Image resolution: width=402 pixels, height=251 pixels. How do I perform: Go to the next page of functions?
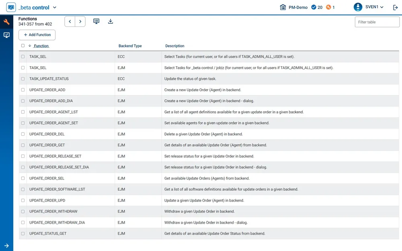point(80,21)
